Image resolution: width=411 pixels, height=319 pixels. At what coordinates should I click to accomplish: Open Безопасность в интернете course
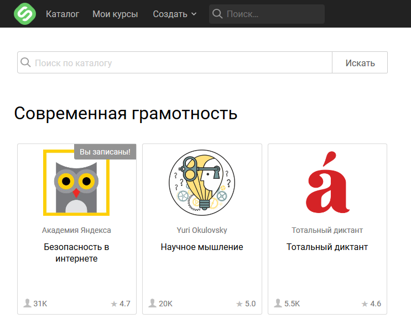click(x=76, y=253)
